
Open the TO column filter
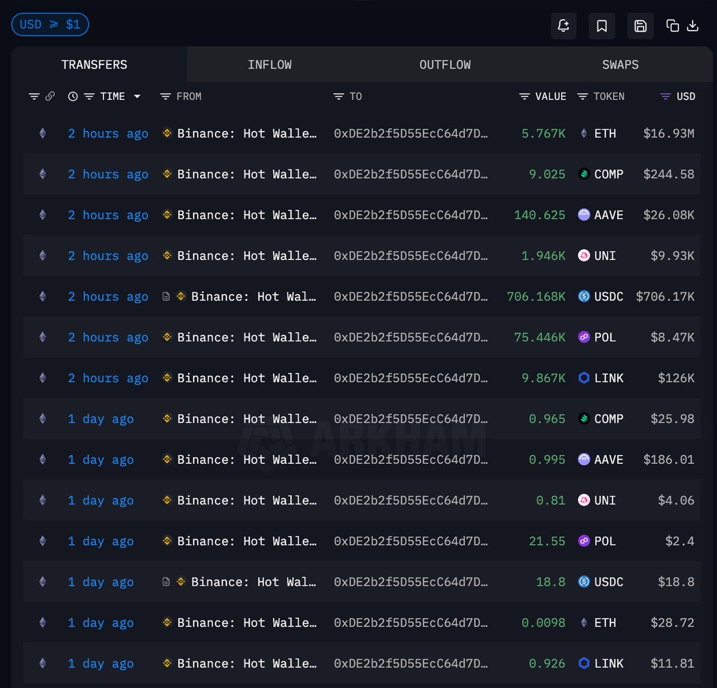pos(338,96)
